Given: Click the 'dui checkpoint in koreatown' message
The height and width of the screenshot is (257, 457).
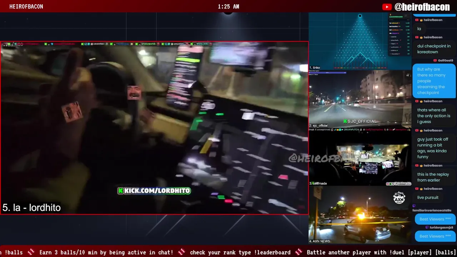Looking at the screenshot, I should point(434,49).
